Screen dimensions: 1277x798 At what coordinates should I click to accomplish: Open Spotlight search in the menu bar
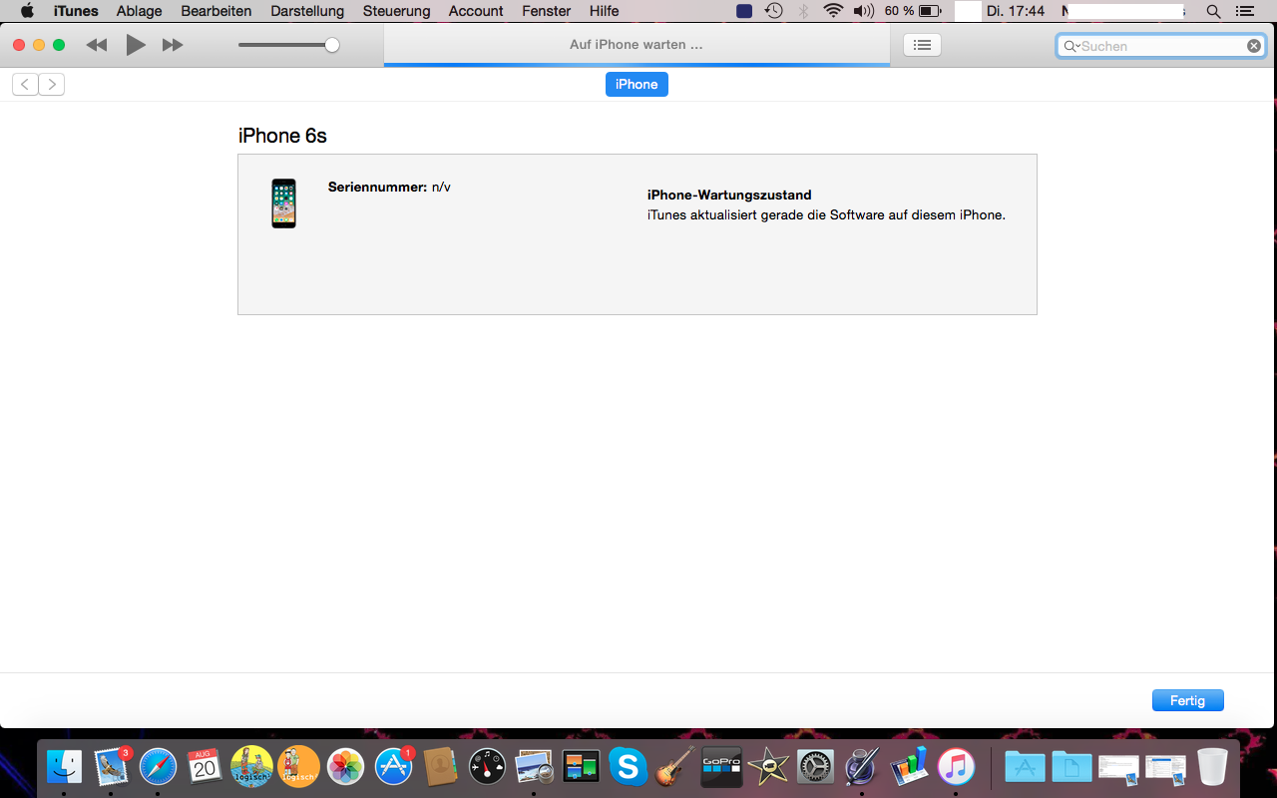(1213, 11)
